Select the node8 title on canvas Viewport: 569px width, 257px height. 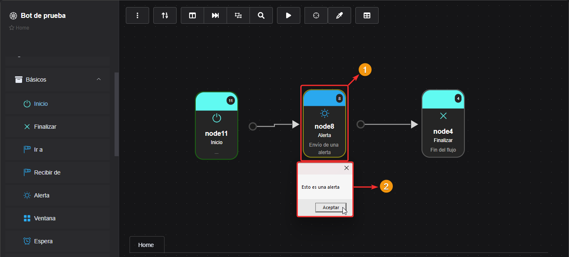(x=324, y=127)
